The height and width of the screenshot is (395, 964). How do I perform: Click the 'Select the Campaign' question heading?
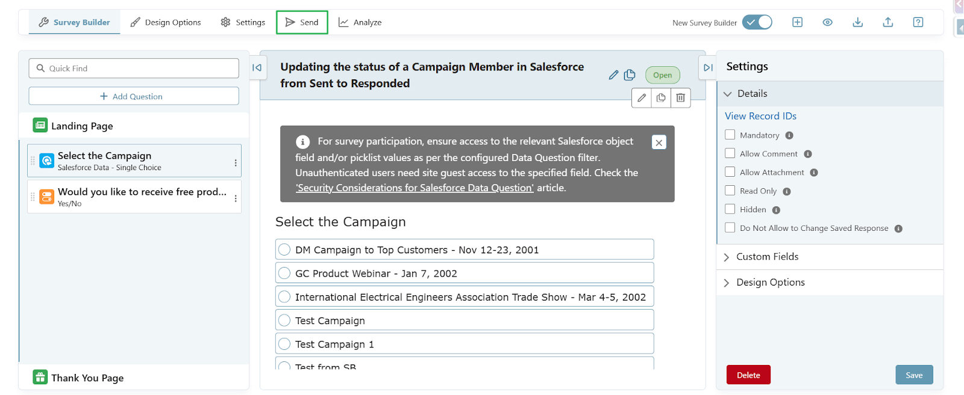tap(340, 222)
